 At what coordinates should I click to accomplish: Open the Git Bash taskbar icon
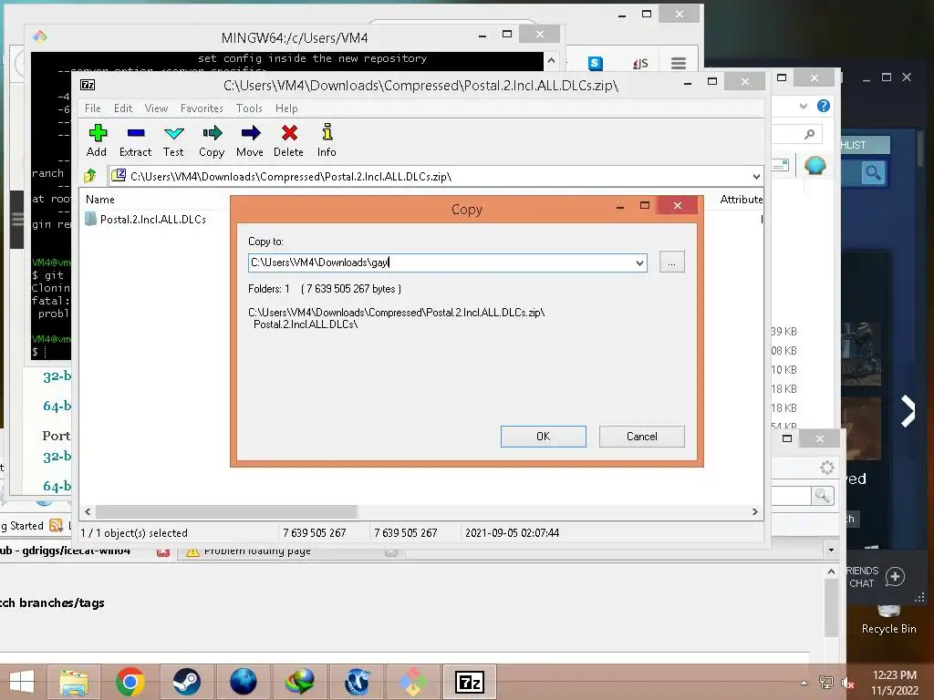pos(413,682)
